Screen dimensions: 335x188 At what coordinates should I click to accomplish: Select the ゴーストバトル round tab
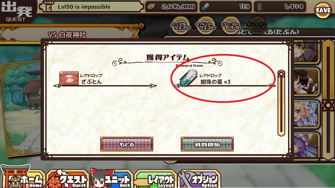[231, 25]
